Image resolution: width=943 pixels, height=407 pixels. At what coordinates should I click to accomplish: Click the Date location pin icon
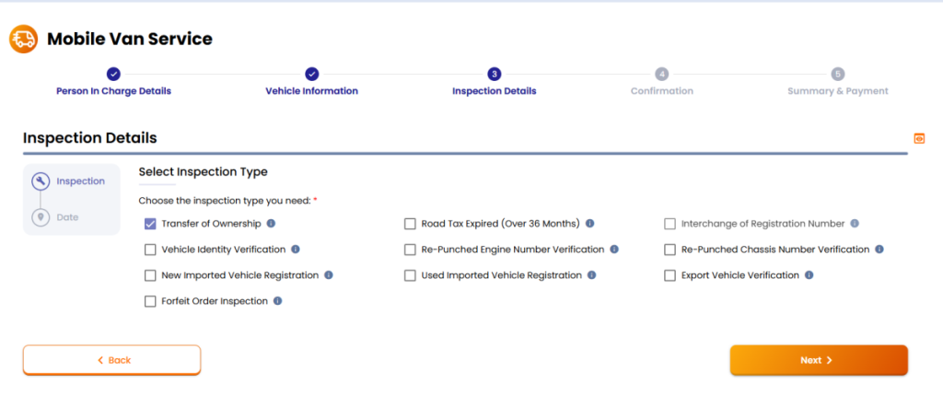[40, 217]
